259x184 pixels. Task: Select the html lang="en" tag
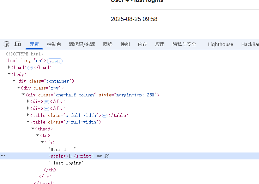point(26,60)
